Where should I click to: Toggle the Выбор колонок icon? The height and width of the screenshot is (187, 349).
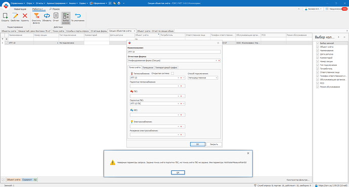tap(66, 16)
